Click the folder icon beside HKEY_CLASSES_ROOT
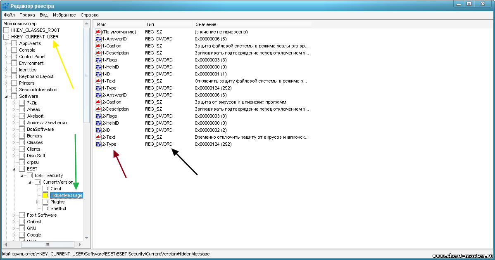 pos(6,30)
